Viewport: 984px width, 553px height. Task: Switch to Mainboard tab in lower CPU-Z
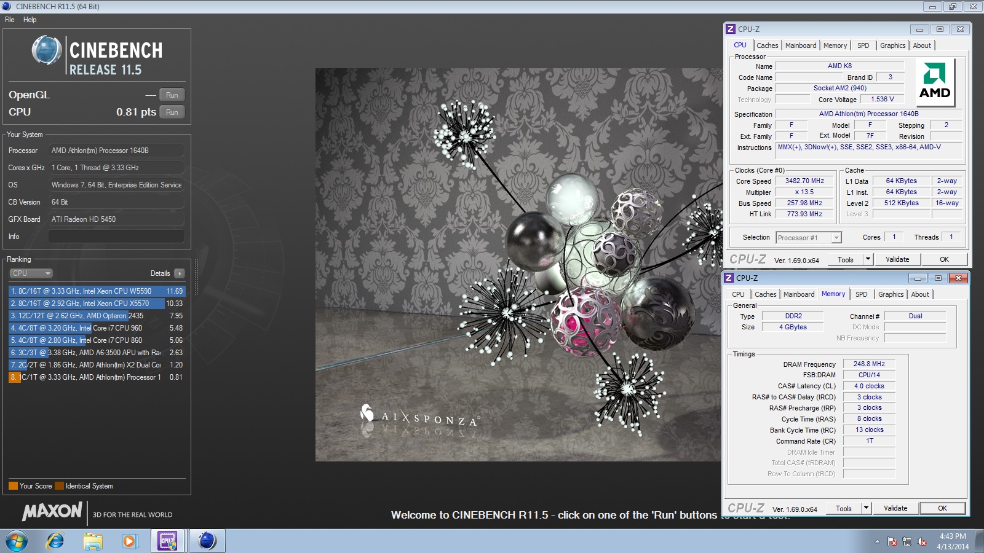coord(799,294)
